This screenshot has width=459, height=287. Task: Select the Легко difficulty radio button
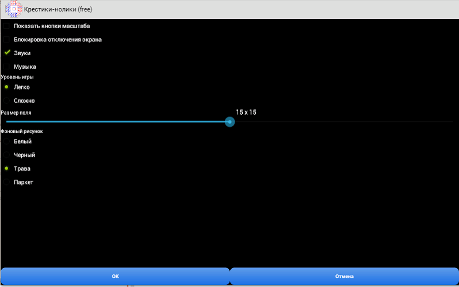(6, 87)
